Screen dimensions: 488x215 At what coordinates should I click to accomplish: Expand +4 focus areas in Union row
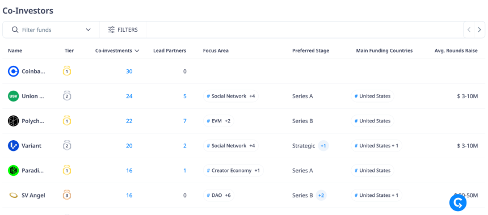pyautogui.click(x=252, y=96)
